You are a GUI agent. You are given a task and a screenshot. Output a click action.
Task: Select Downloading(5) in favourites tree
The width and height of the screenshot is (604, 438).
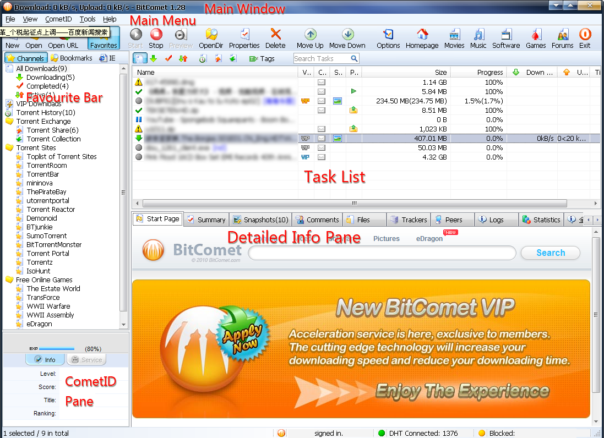(x=50, y=78)
